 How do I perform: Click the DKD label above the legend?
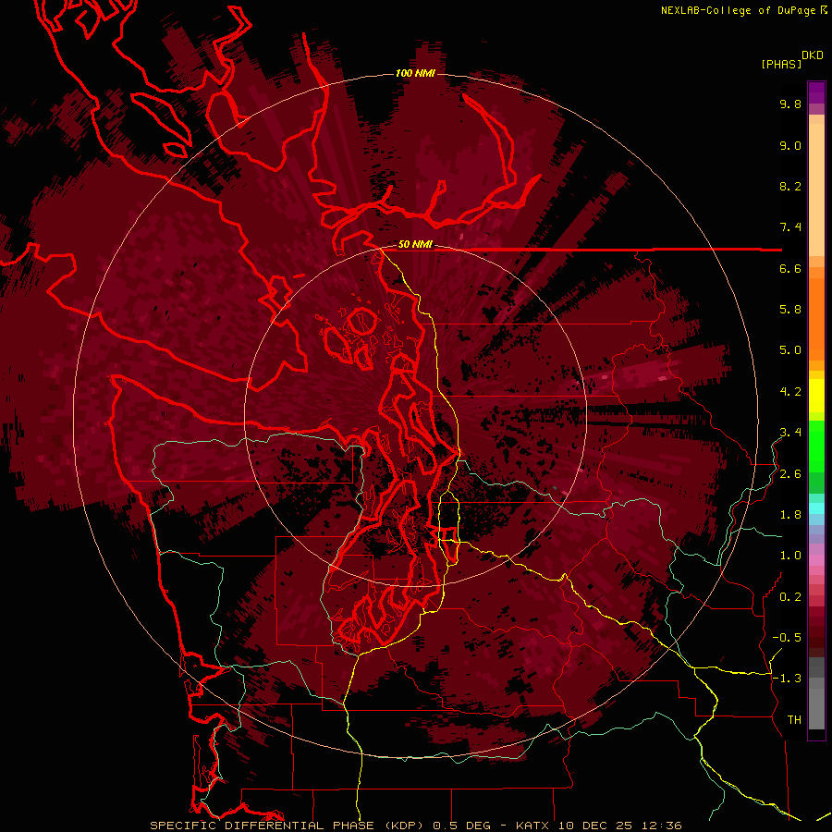(x=813, y=55)
